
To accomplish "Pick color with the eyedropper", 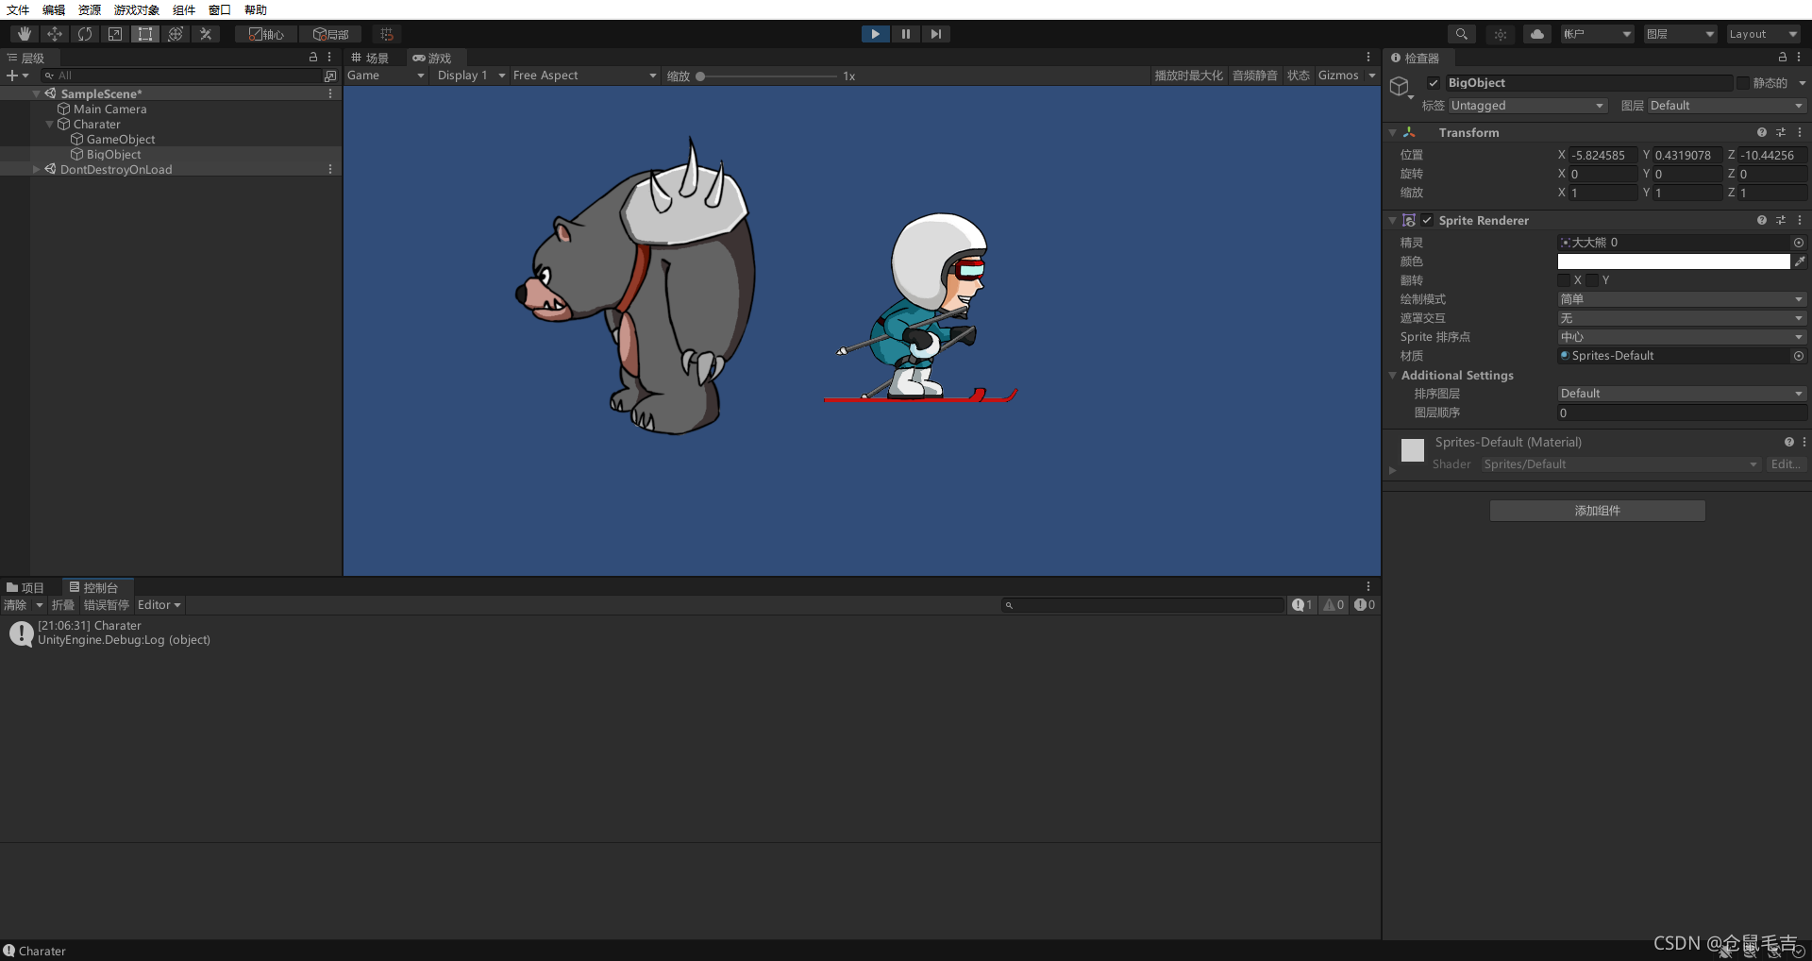I will [x=1800, y=261].
